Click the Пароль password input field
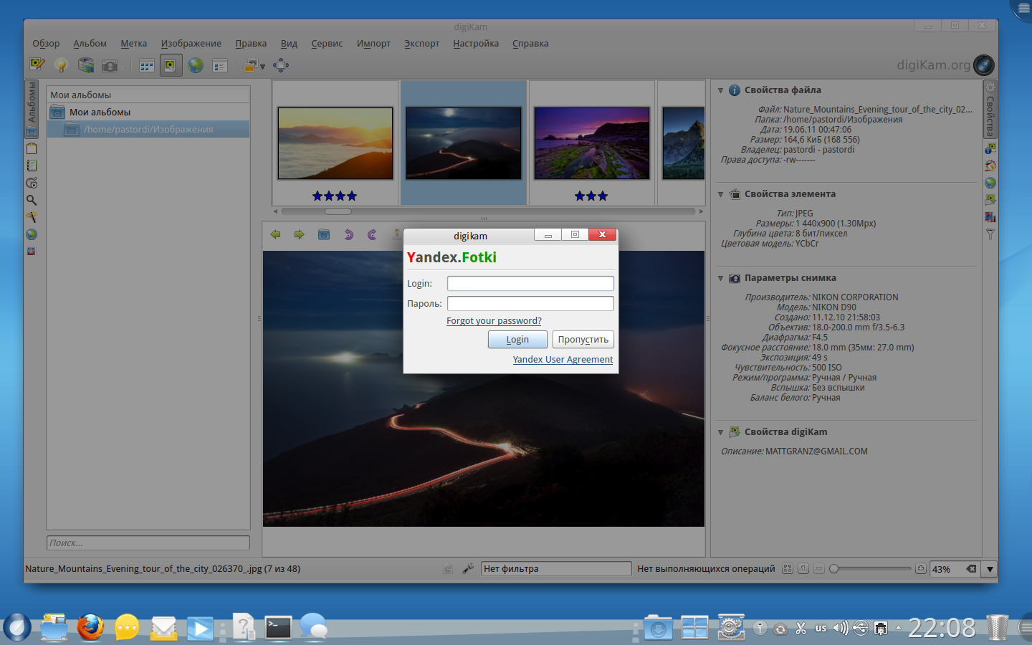 [530, 304]
